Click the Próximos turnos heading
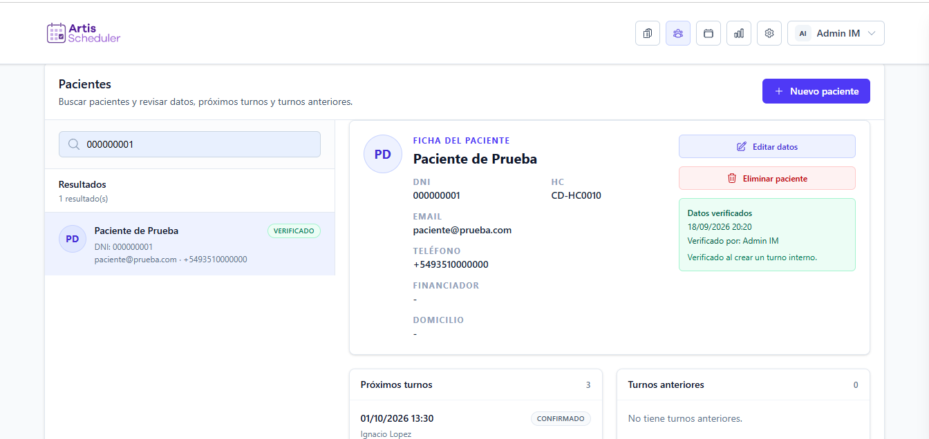Viewport: 929px width, 439px height. click(x=397, y=384)
